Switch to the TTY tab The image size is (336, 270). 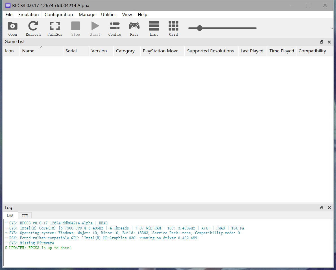click(x=25, y=216)
